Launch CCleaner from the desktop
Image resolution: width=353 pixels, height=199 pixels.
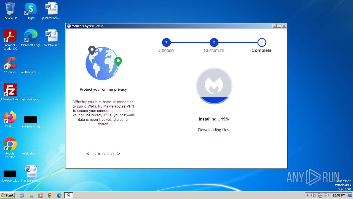[10, 65]
